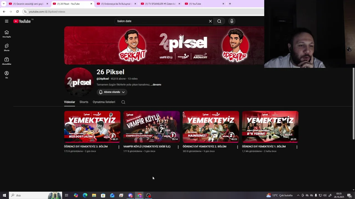Screen dimensions: 355x199
Task: Click the 13 video count text
Action: (x=133, y=79)
